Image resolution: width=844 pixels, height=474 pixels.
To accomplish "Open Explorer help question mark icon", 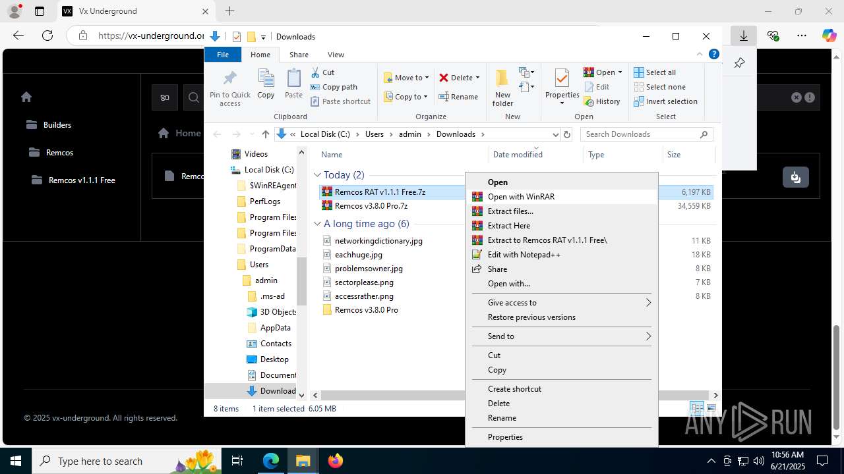I will point(713,55).
